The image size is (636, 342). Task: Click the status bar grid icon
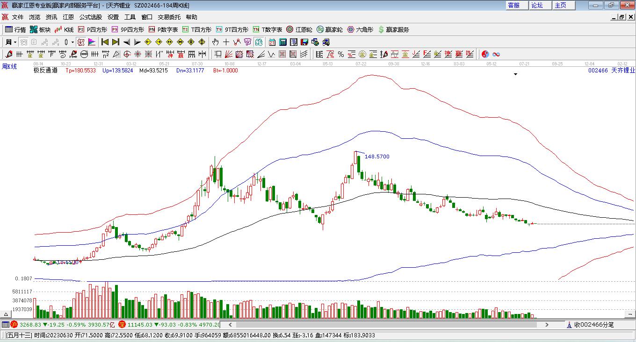pos(5,324)
